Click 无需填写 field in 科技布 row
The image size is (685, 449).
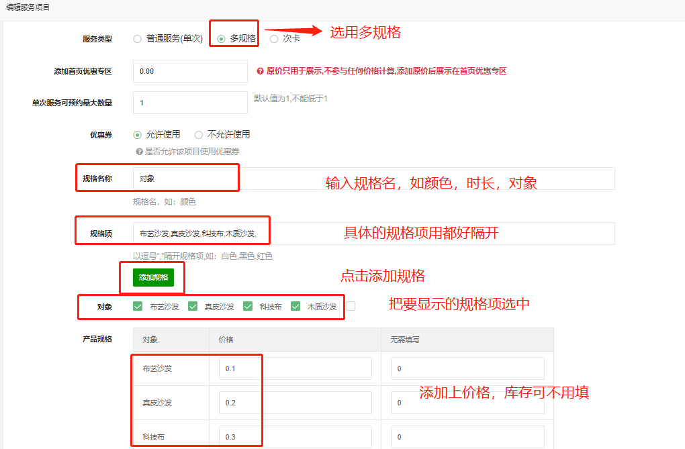tap(467, 437)
